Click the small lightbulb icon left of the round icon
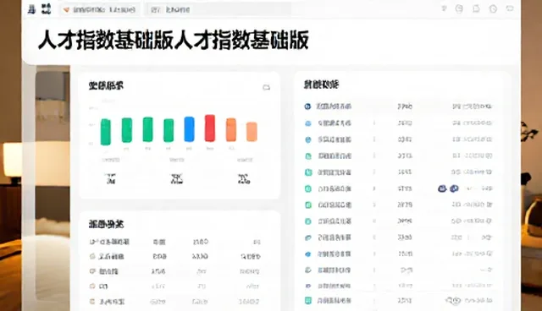The height and width of the screenshot is (311, 542). [444, 8]
